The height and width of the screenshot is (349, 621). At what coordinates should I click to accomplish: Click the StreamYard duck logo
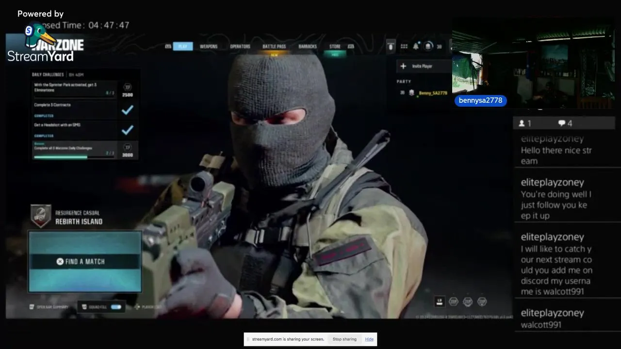(40, 34)
